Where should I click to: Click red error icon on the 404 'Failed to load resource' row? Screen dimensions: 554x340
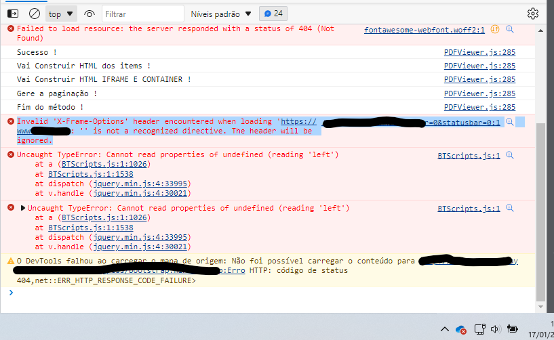11,28
